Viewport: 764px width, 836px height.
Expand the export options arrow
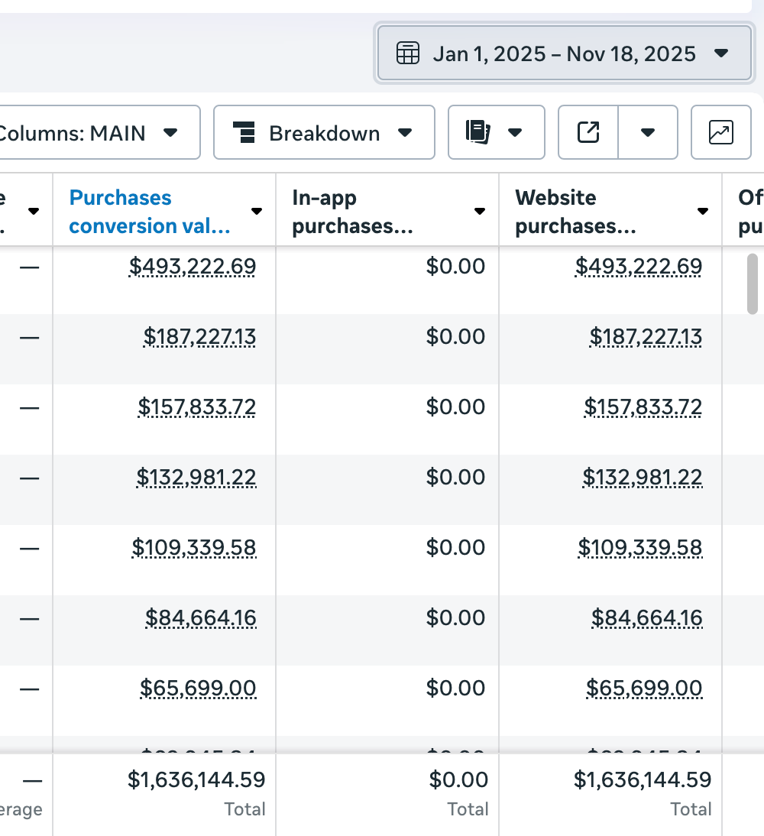coord(648,132)
